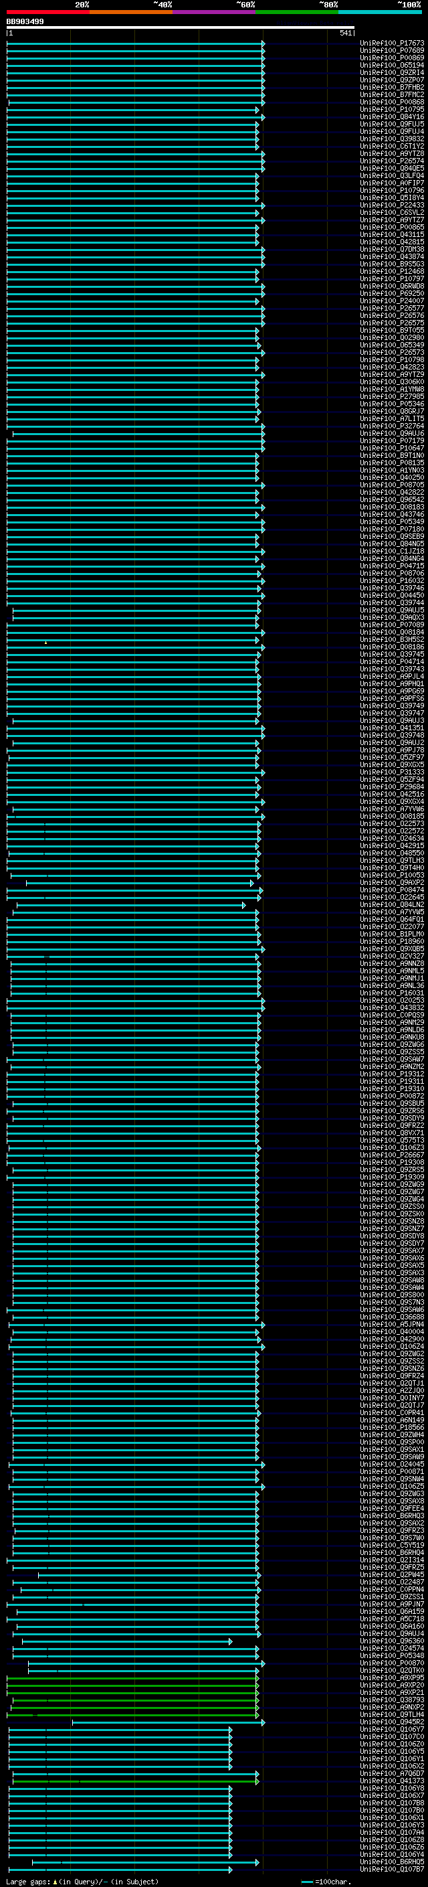428x1887 pixels.
Task: Select hit label UniRef100_A7Q6D7
Action: pos(392,1773)
